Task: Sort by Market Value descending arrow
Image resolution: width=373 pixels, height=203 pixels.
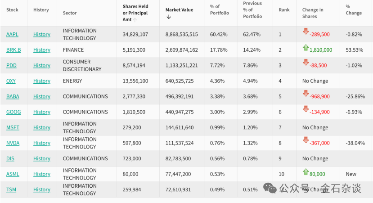Action: tap(169, 17)
